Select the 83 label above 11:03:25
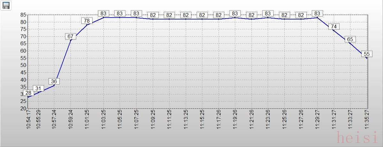This screenshot has height=147, width=383. point(103,14)
